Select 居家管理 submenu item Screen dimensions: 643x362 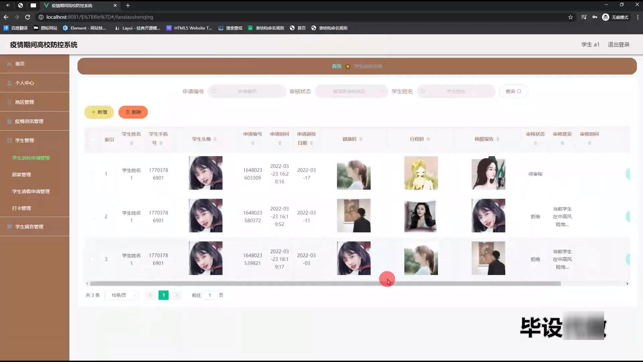pyautogui.click(x=21, y=175)
